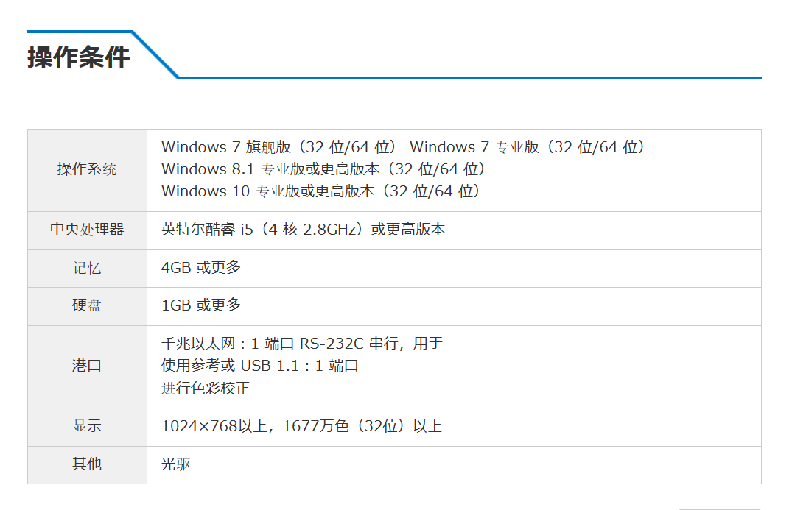Click the 操作条件 section heading
792x510 pixels.
tap(78, 57)
